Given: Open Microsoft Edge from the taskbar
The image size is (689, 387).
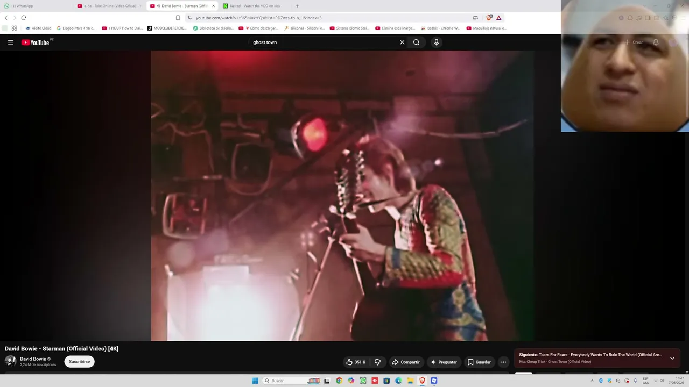Looking at the screenshot, I should [398, 381].
